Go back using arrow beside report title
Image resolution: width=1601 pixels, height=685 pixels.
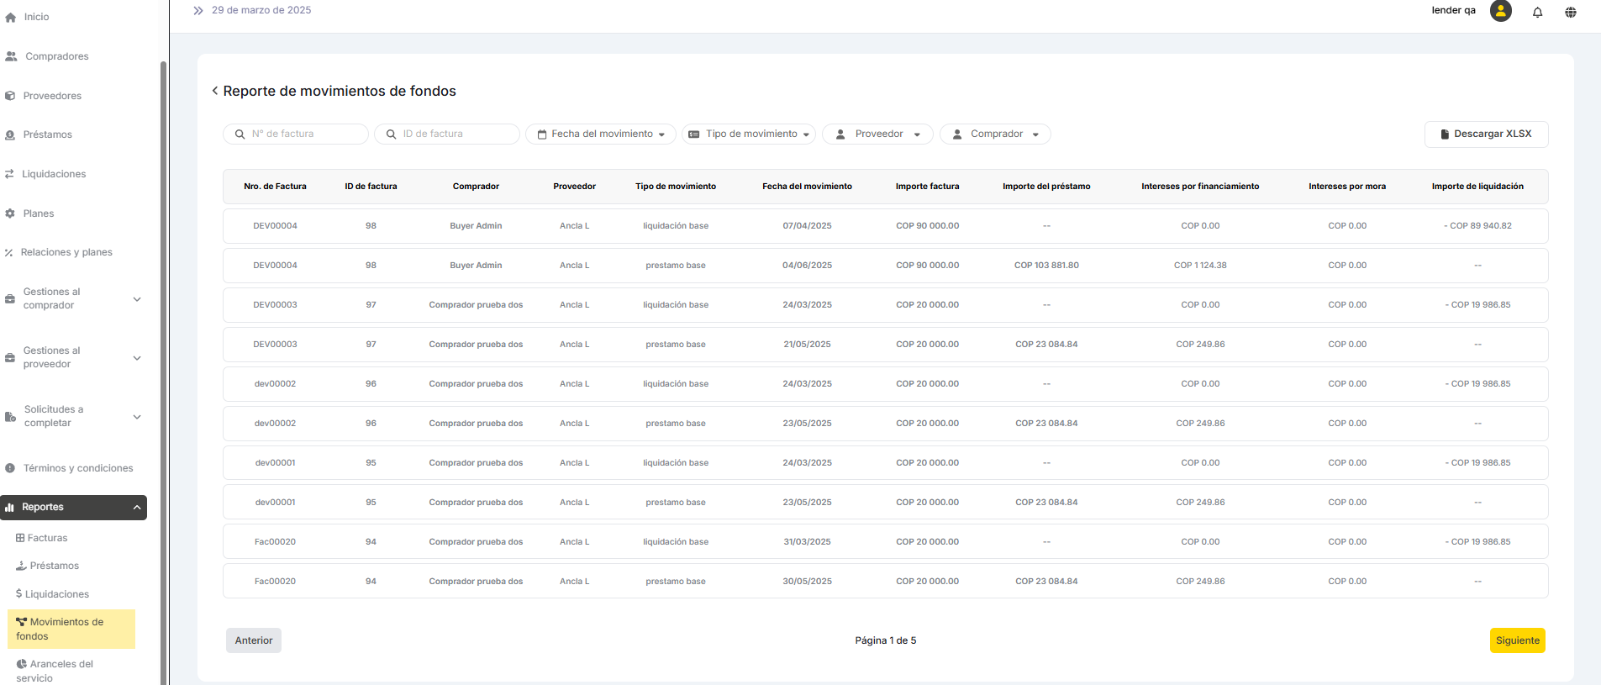coord(215,91)
